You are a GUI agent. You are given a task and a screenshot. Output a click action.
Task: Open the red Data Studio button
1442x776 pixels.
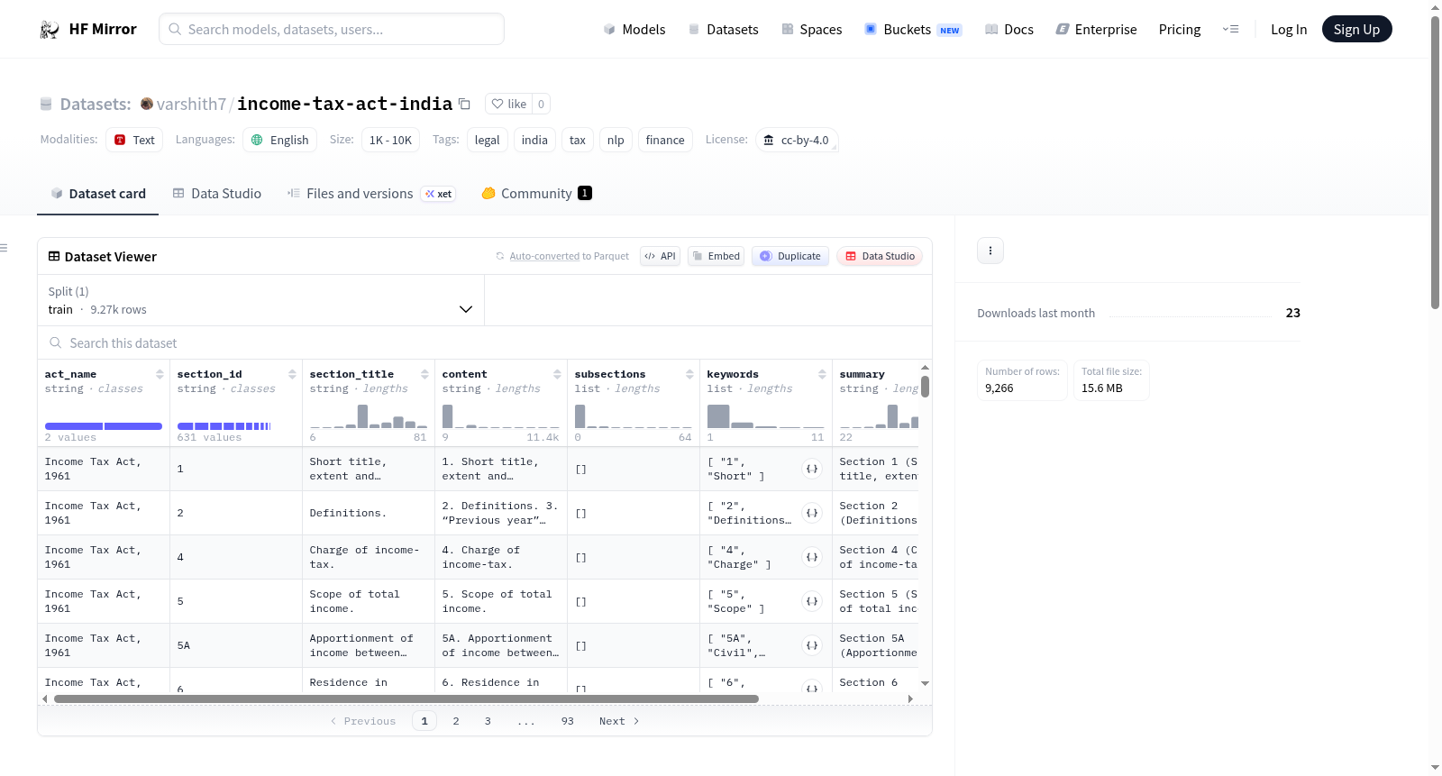880,256
